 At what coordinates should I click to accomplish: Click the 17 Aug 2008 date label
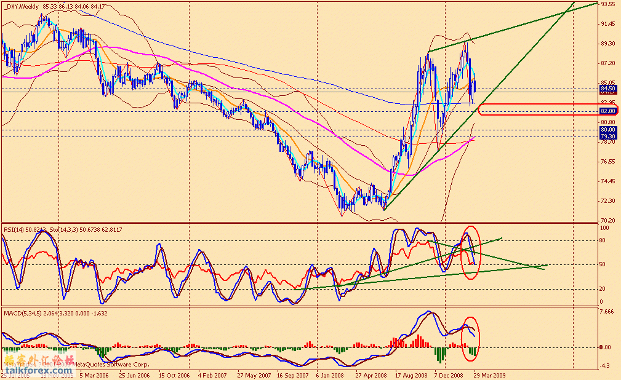coord(412,375)
